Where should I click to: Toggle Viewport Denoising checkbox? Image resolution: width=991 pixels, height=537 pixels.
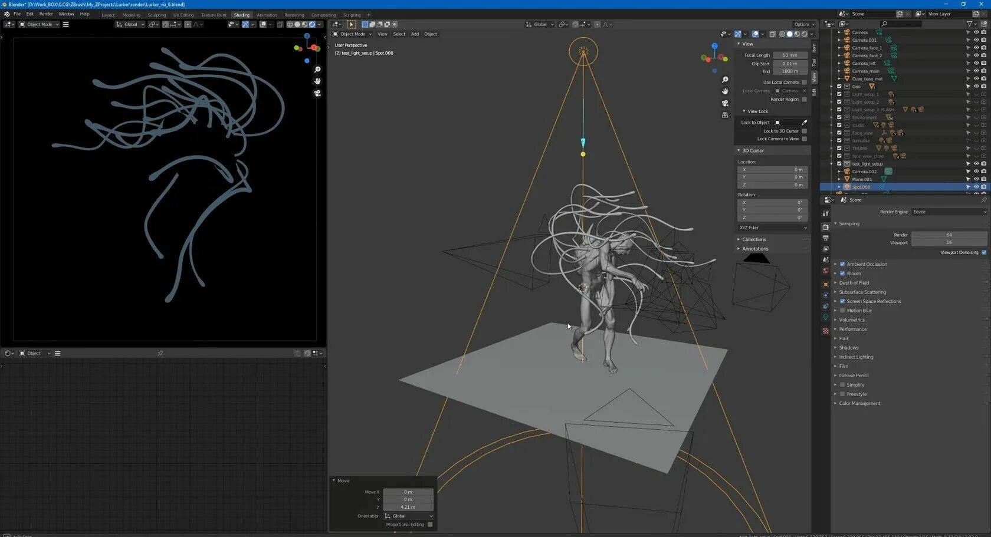click(984, 252)
